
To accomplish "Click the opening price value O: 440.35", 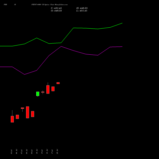I will (x=56, y=11).
